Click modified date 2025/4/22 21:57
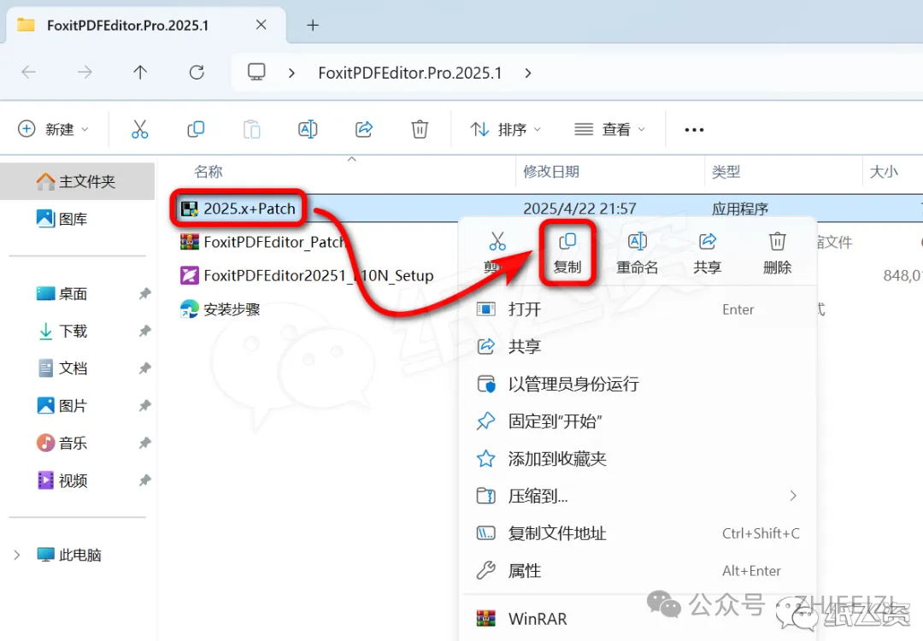The width and height of the screenshot is (923, 641). point(579,209)
